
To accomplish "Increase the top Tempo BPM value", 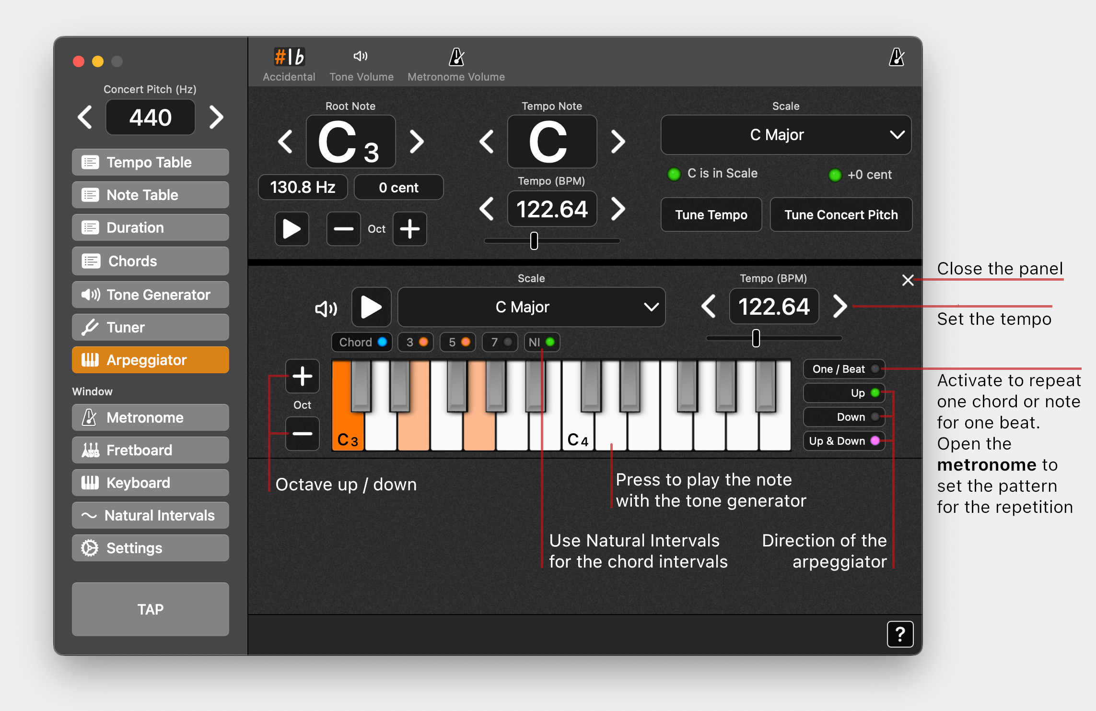I will click(618, 209).
